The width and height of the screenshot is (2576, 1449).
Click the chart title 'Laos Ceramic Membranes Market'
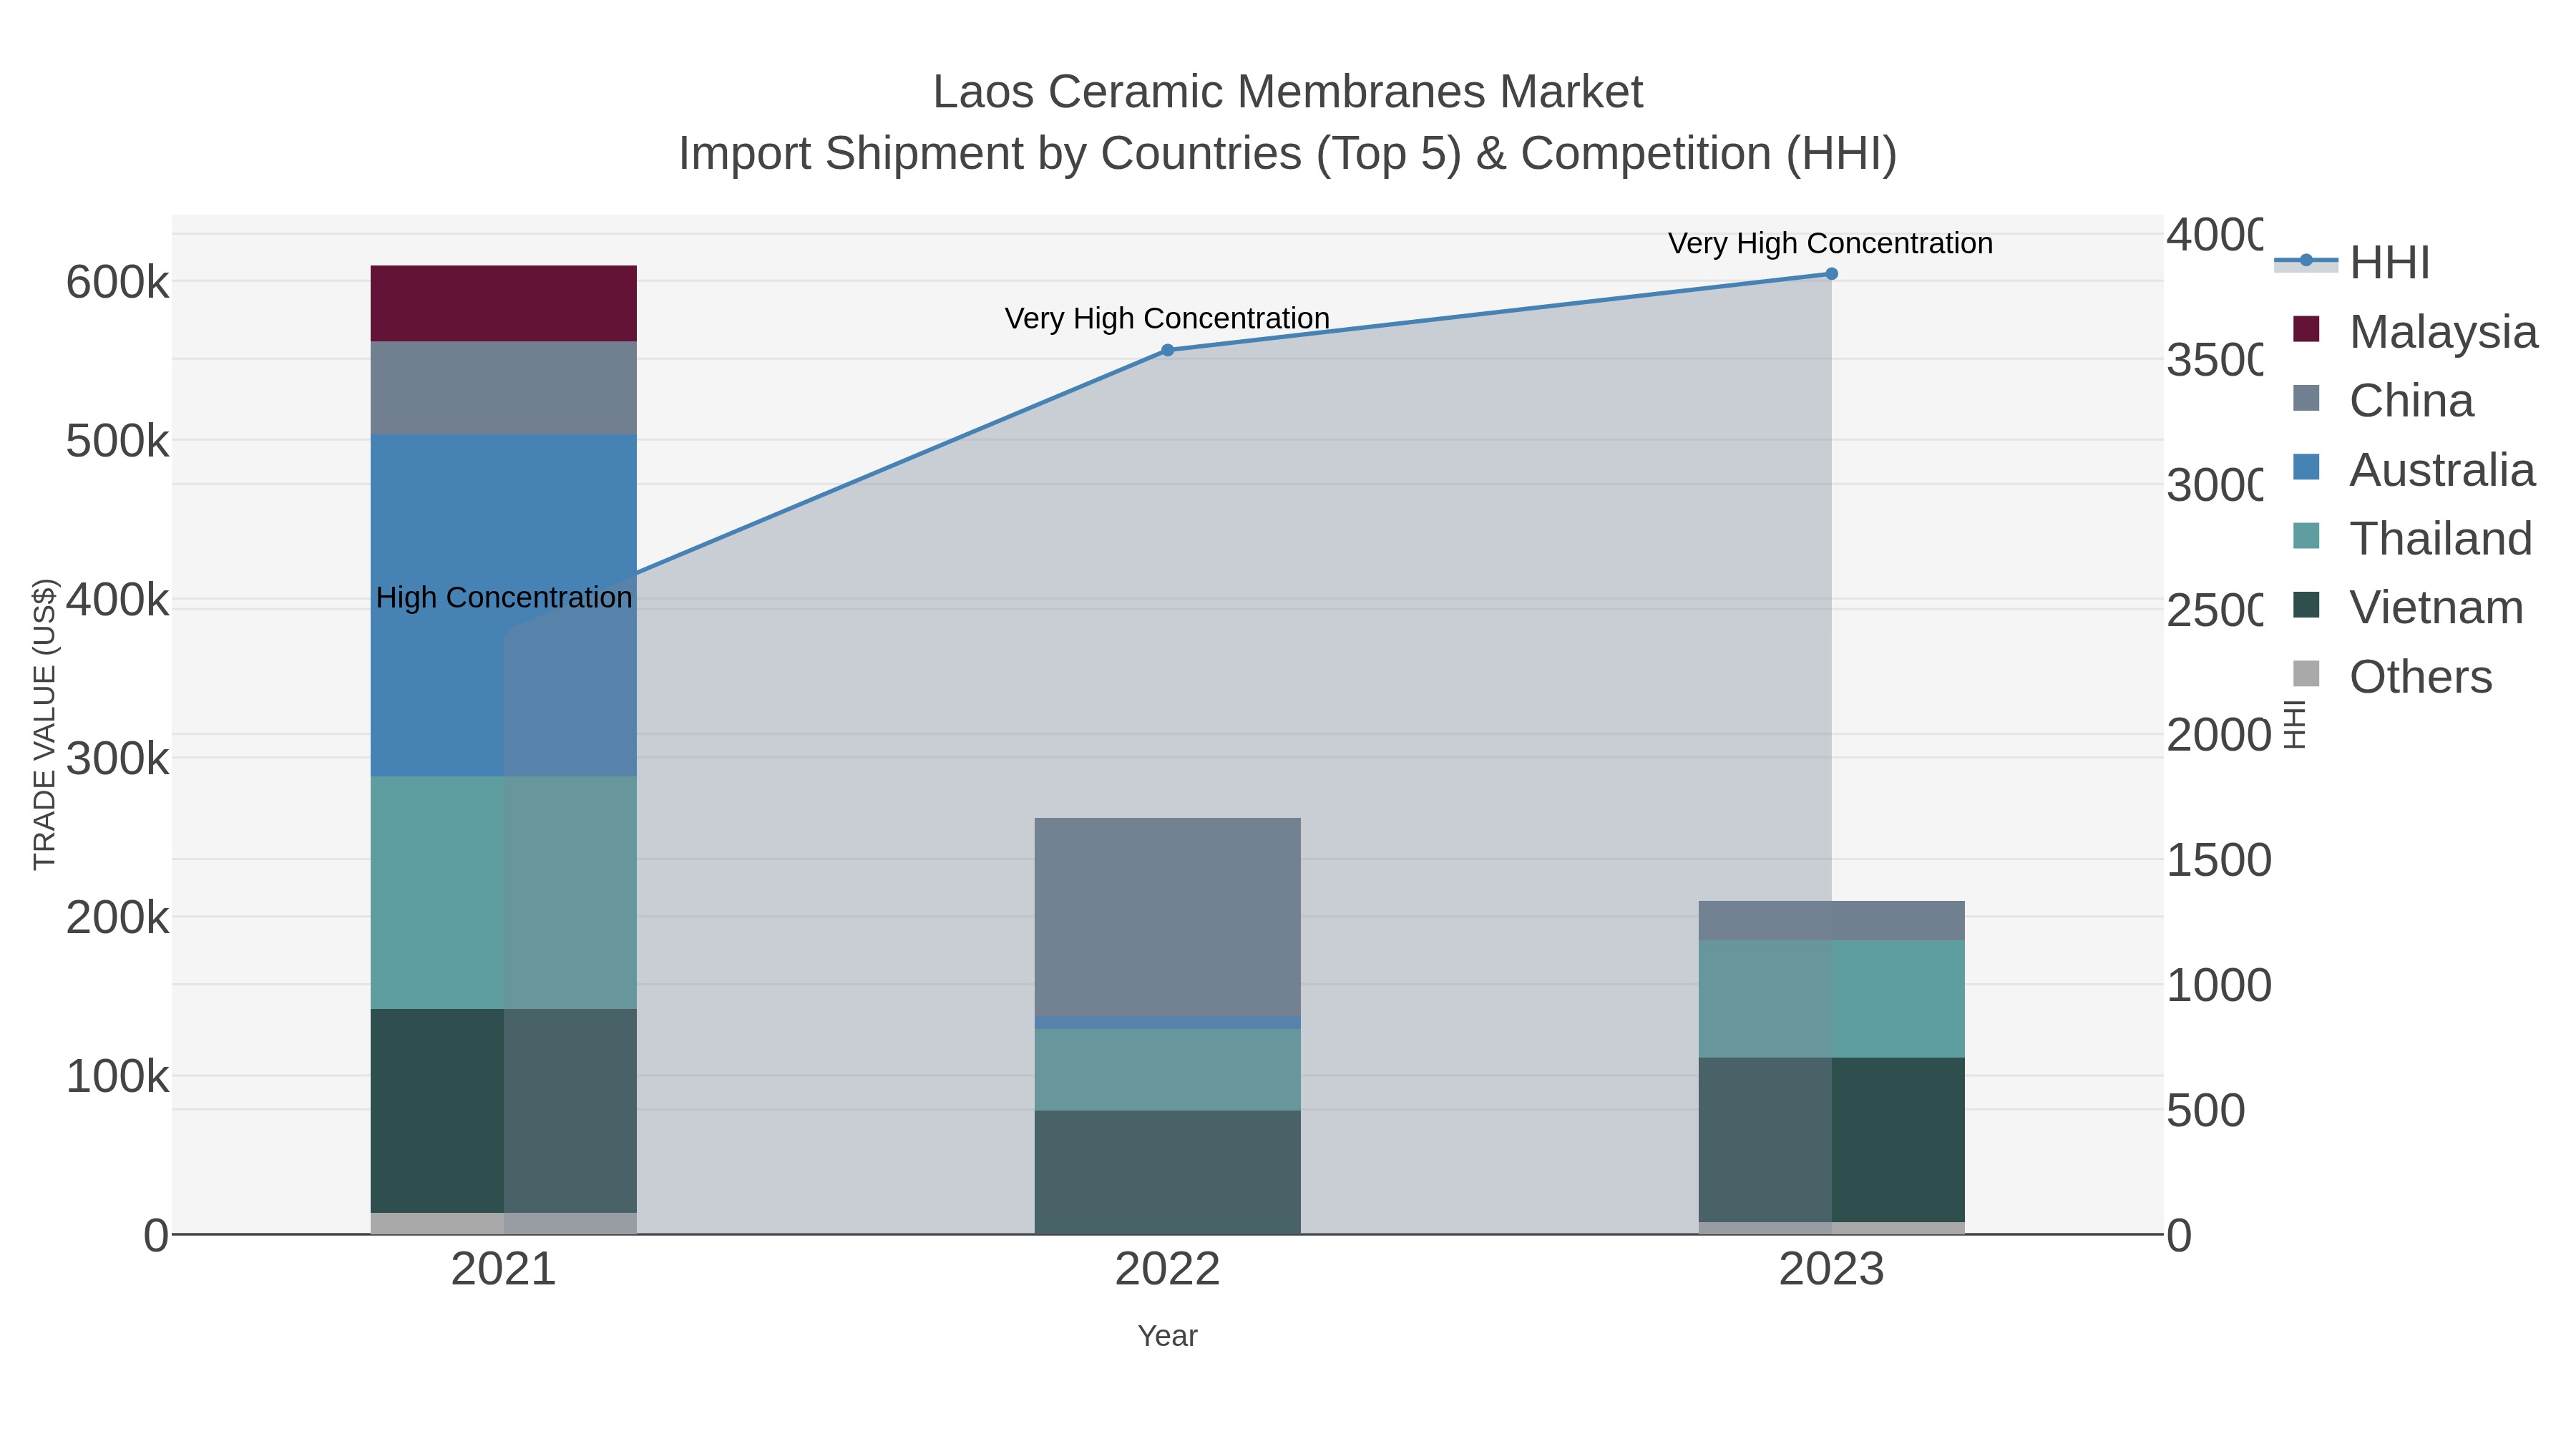[x=1288, y=92]
